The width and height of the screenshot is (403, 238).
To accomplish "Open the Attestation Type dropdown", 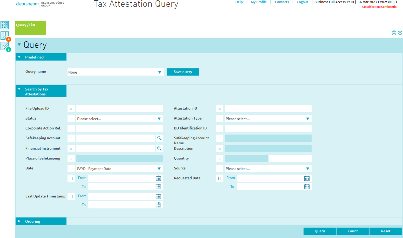I will [x=268, y=119].
